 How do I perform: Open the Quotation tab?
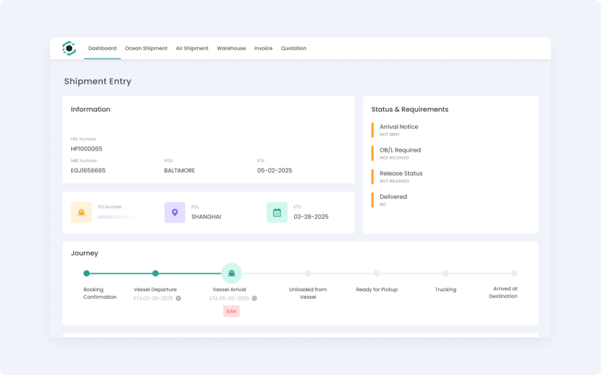294,48
